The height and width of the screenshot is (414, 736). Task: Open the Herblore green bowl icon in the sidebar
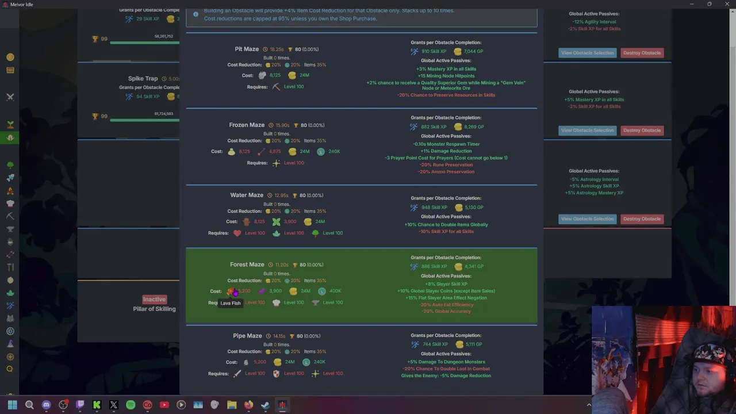[10, 293]
